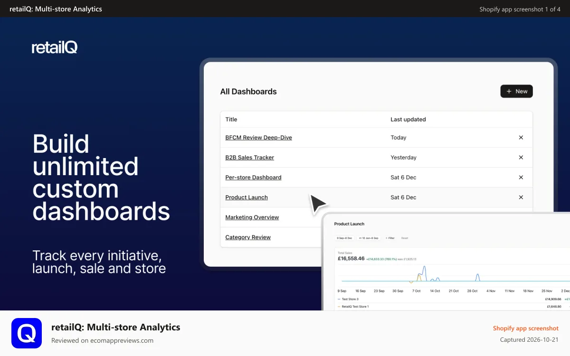
Task: Open the Product Launch dashboard link
Action: (247, 197)
